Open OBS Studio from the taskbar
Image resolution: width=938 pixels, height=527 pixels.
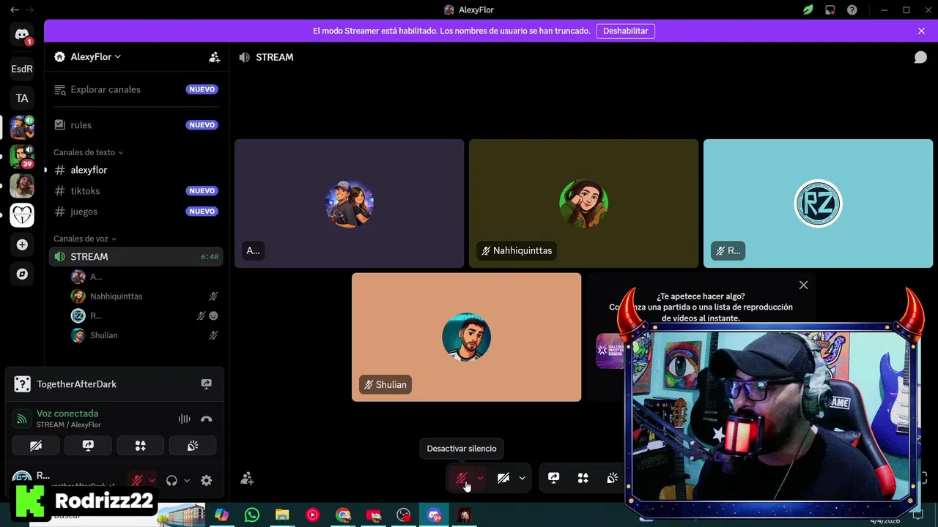point(404,515)
